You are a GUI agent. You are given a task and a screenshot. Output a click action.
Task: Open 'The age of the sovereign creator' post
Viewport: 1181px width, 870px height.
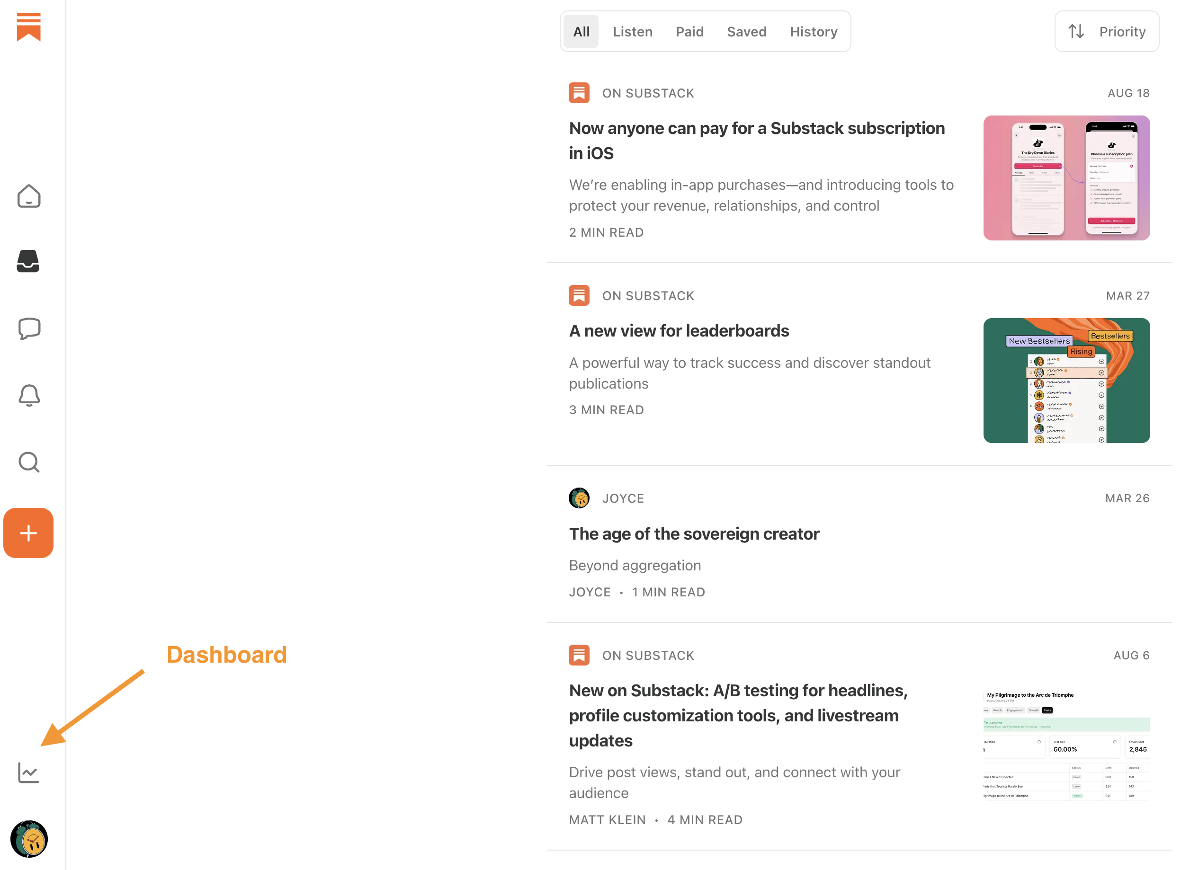pos(694,533)
